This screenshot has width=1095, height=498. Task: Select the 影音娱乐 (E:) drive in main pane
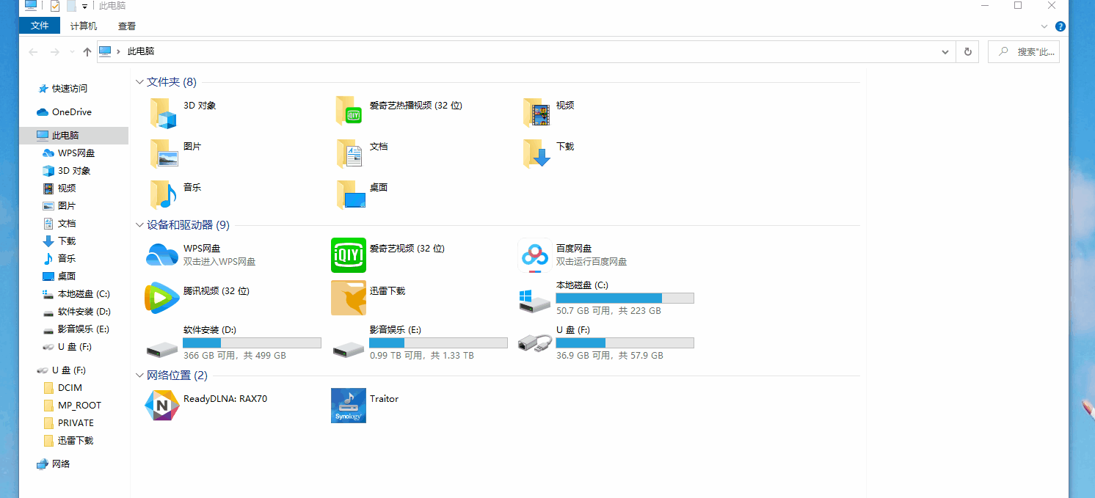(420, 343)
